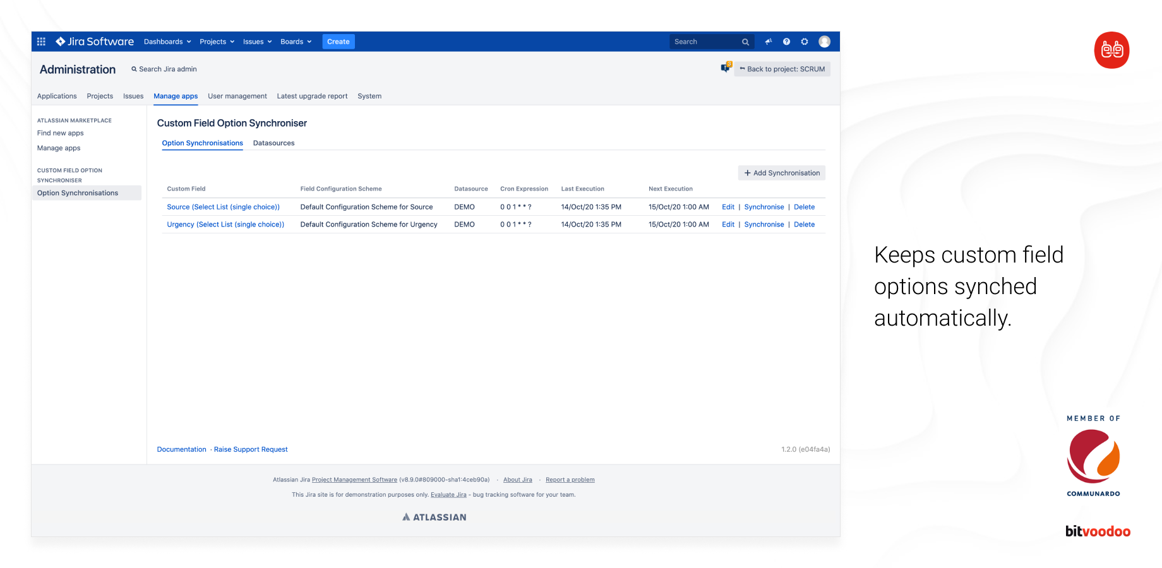
Task: Synchronise the Urgency custom field
Action: click(764, 225)
